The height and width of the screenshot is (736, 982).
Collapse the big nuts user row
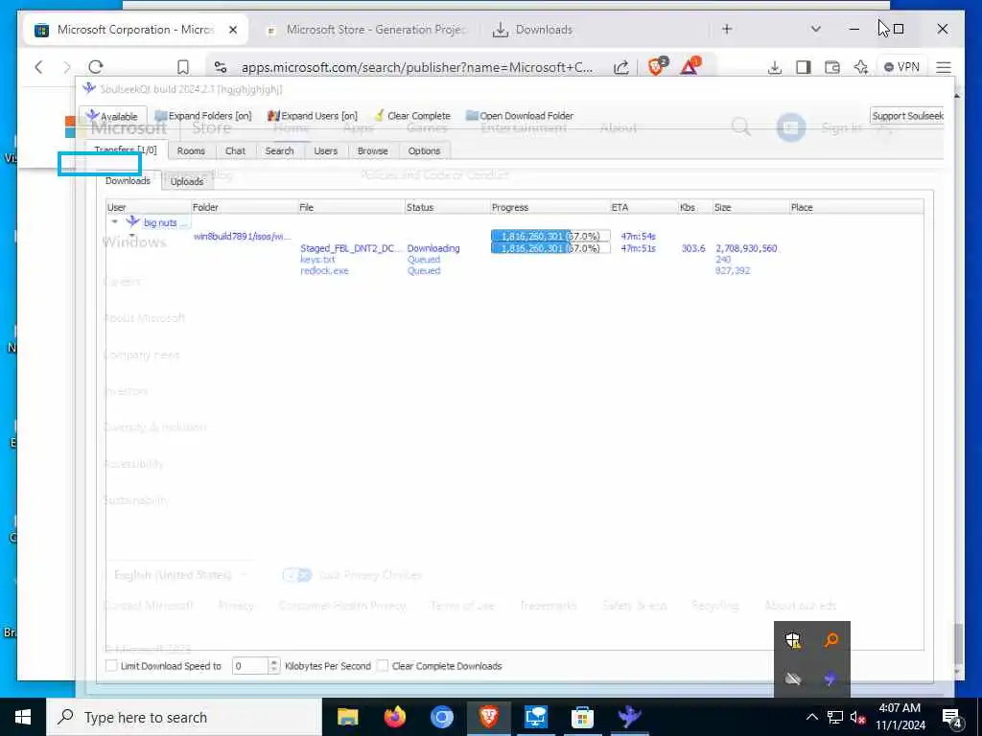[x=115, y=222]
